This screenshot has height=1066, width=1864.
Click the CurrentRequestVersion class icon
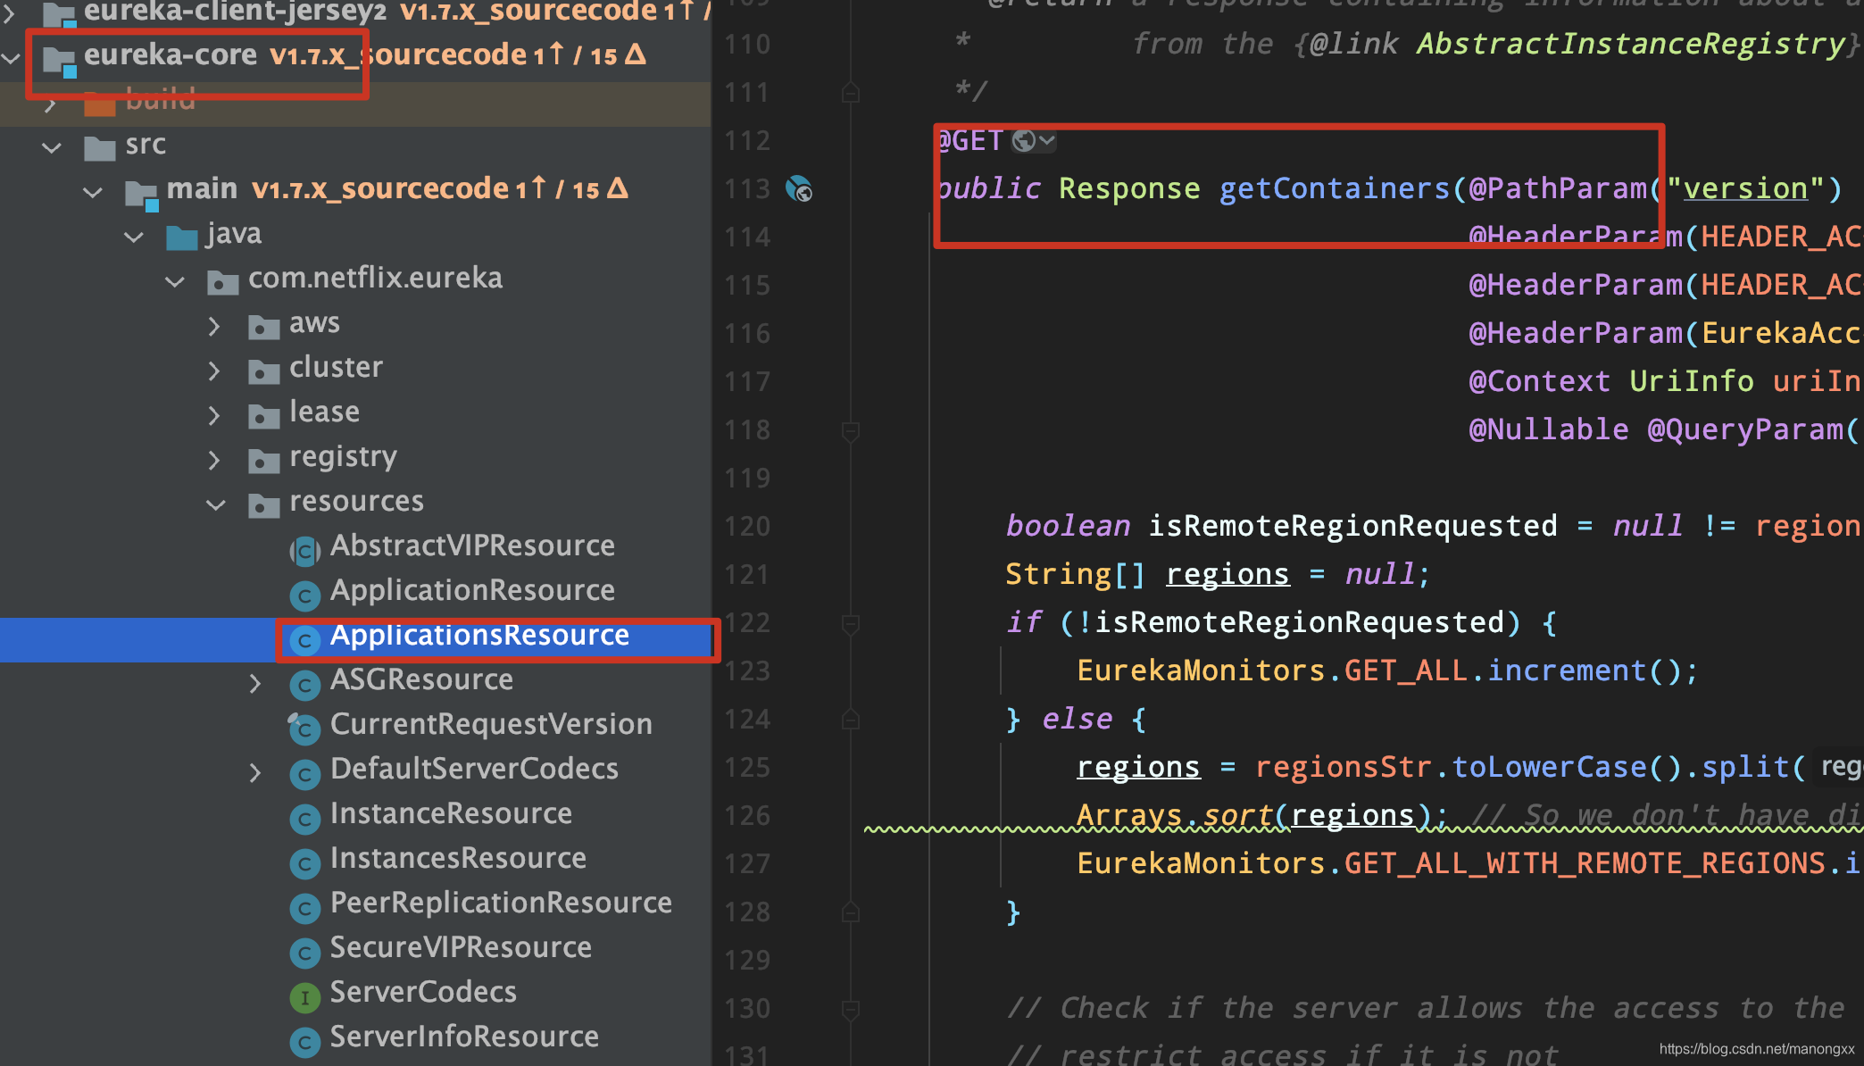pos(305,729)
